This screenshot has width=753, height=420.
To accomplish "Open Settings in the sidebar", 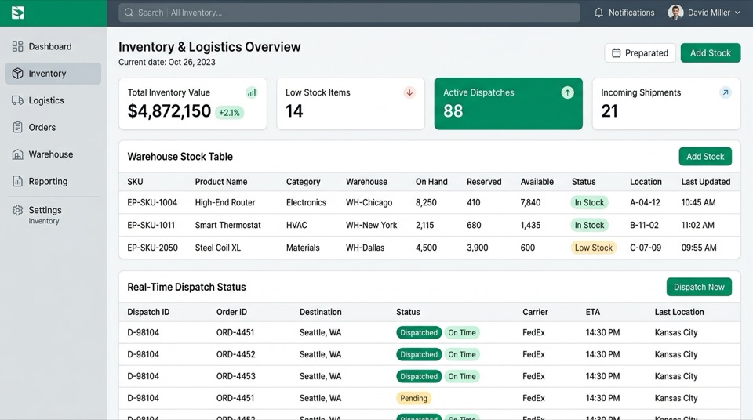I will pyautogui.click(x=53, y=214).
